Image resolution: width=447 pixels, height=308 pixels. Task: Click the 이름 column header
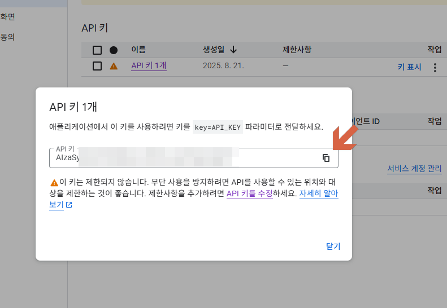[x=138, y=50]
